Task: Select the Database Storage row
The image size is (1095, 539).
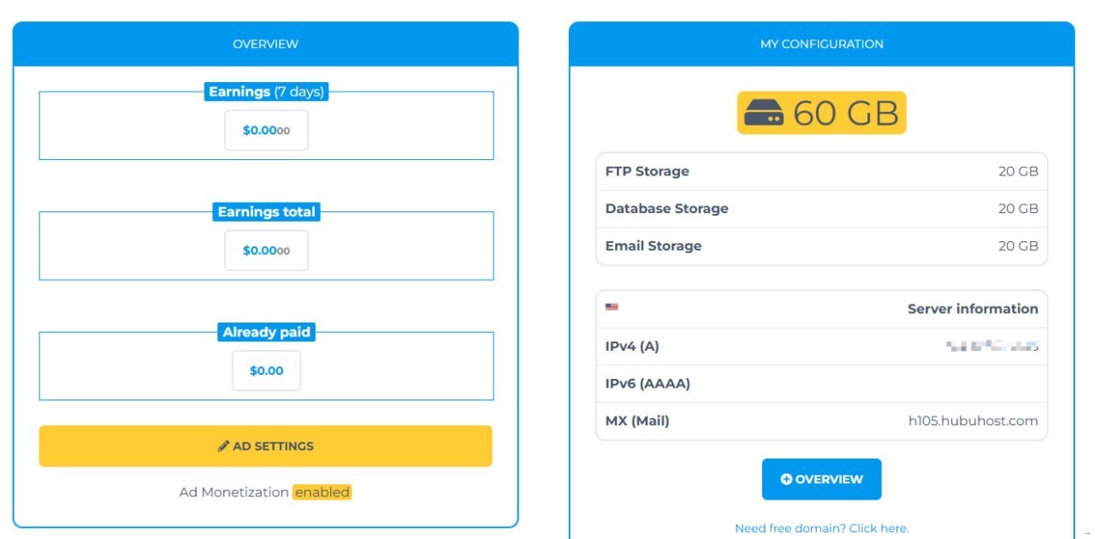Action: (821, 209)
